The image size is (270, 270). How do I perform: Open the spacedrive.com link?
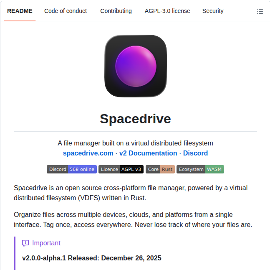pos(88,153)
